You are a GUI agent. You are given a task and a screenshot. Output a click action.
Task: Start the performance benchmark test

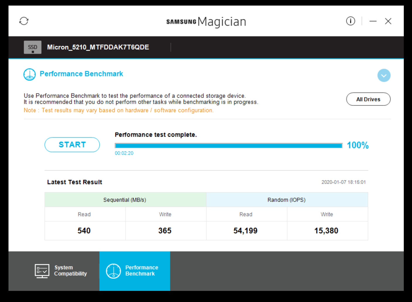pyautogui.click(x=72, y=145)
